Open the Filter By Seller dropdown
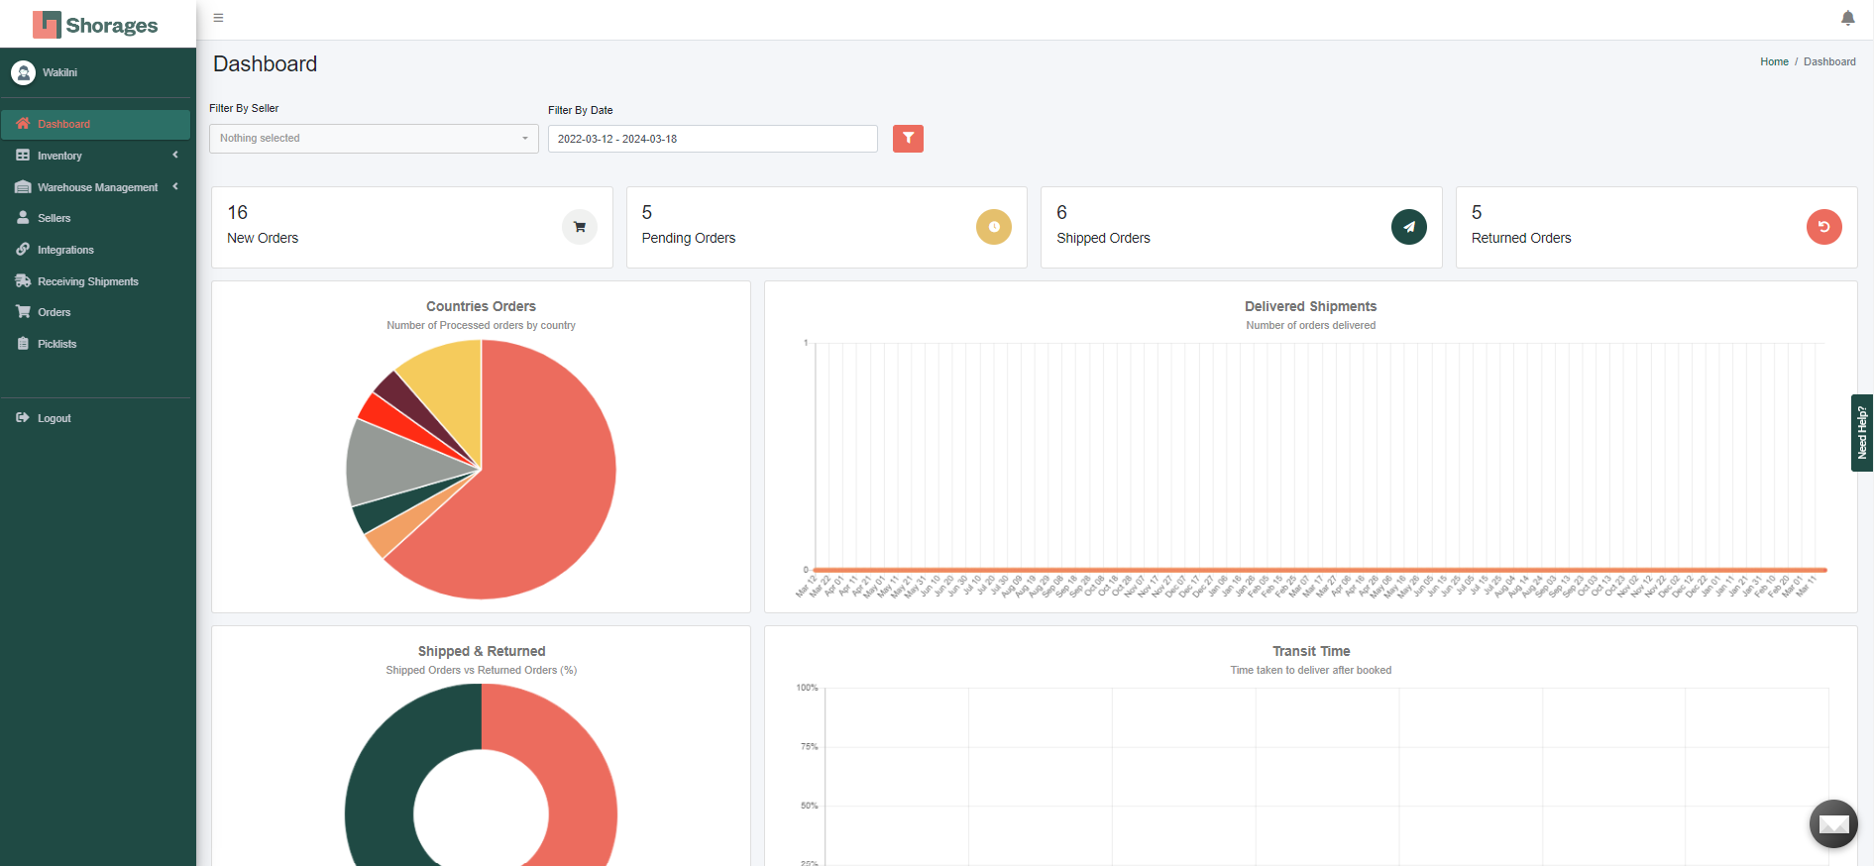This screenshot has height=866, width=1874. coord(374,139)
